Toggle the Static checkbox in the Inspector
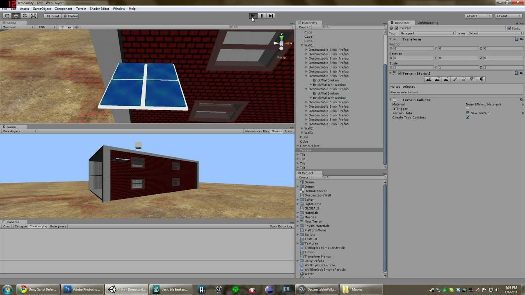 coord(510,28)
